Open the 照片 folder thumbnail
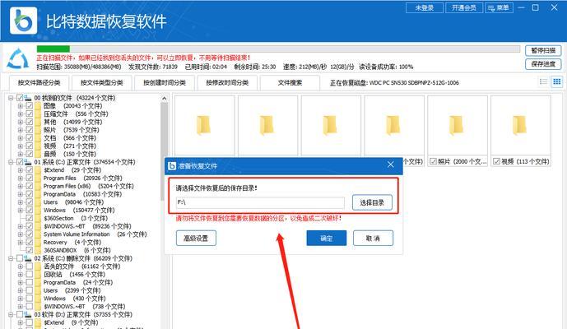Screen dimensions: 567x329 [458, 125]
